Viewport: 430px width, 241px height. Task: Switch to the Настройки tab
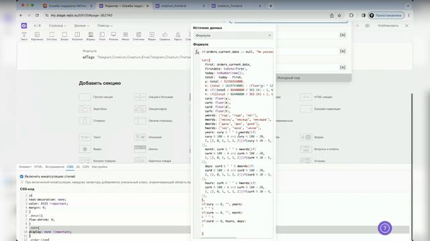tap(99, 167)
